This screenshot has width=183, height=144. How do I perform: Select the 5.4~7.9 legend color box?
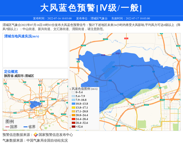click(x=74, y=96)
